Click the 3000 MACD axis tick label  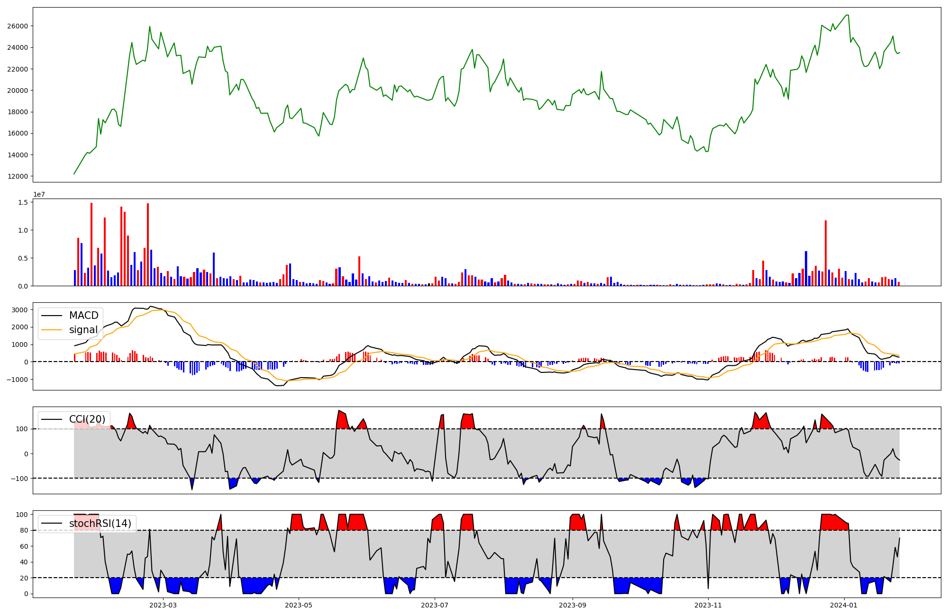coord(20,310)
